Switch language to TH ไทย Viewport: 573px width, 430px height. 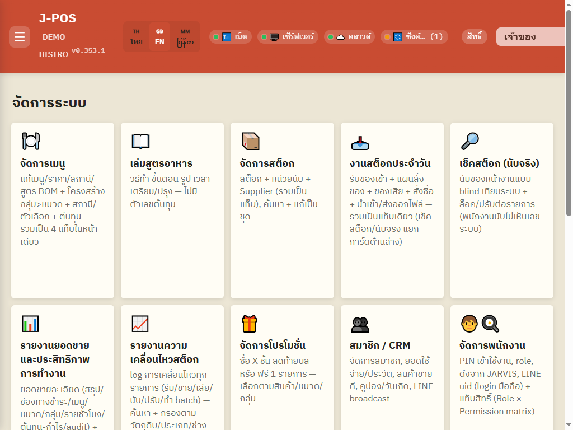pos(137,36)
